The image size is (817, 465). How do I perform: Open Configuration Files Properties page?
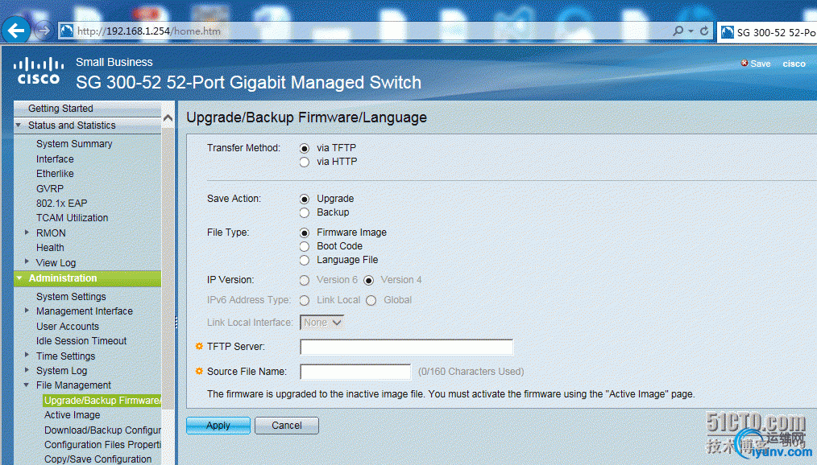point(102,445)
